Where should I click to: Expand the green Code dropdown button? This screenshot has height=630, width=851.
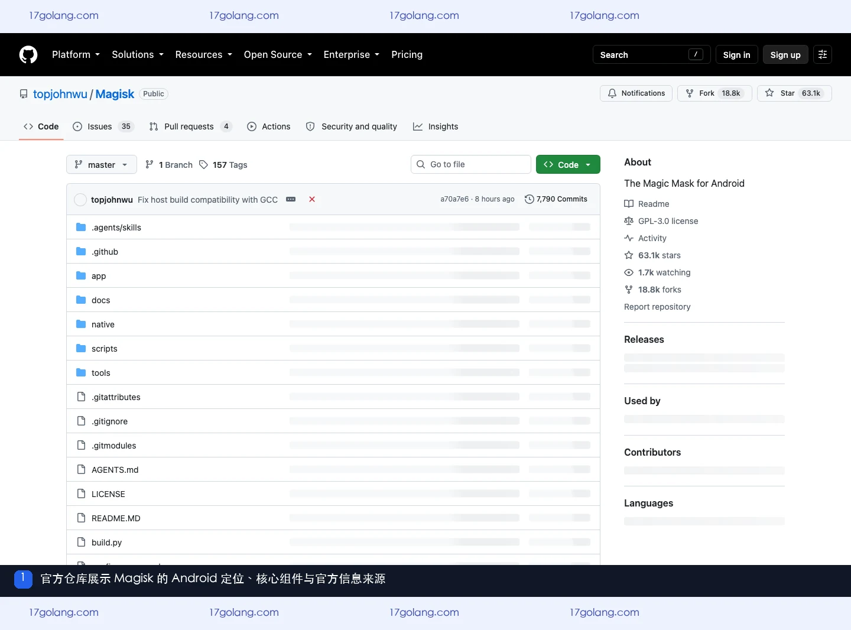click(x=568, y=164)
